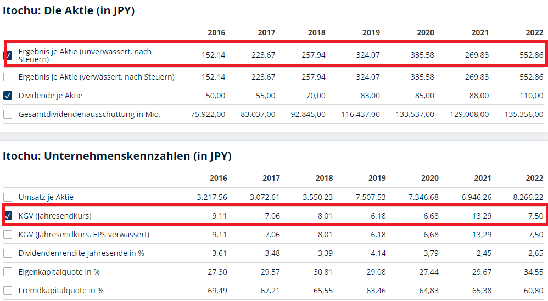Image resolution: width=548 pixels, height=301 pixels.
Task: Click the 34,55 Eigenkapitalquote value
Action: click(x=533, y=272)
